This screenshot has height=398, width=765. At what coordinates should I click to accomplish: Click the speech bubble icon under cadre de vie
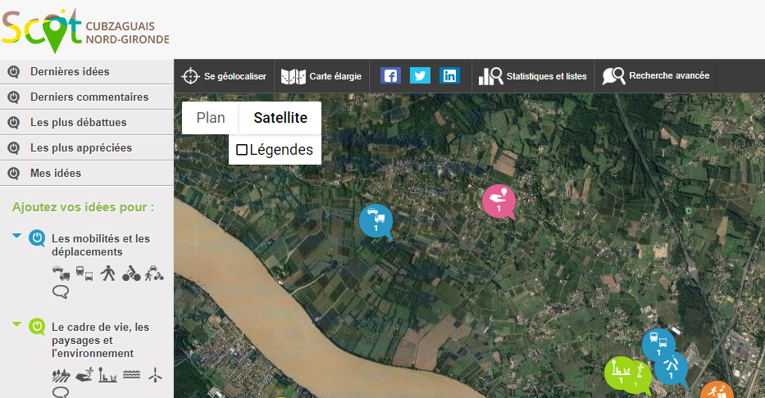(61, 392)
